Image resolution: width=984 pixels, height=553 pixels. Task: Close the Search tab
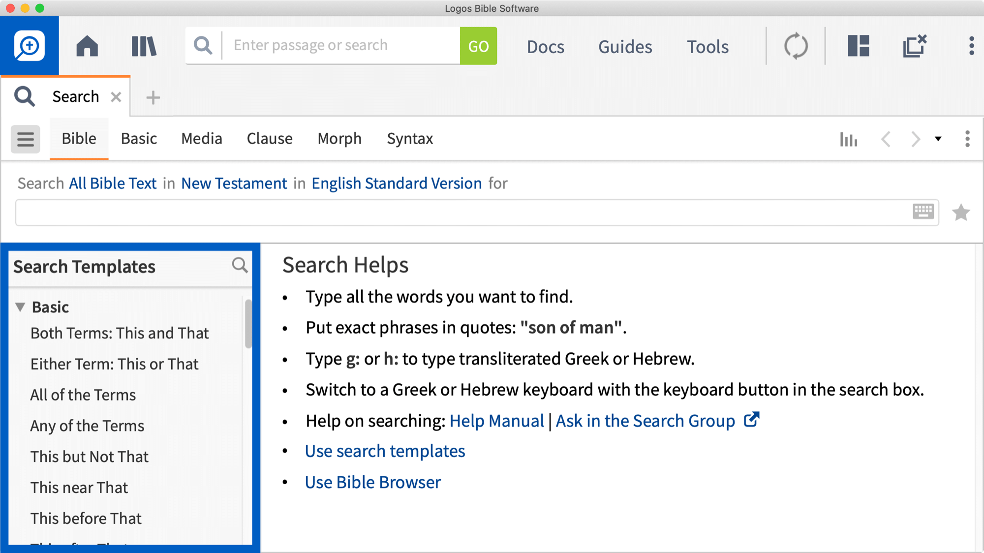click(116, 97)
